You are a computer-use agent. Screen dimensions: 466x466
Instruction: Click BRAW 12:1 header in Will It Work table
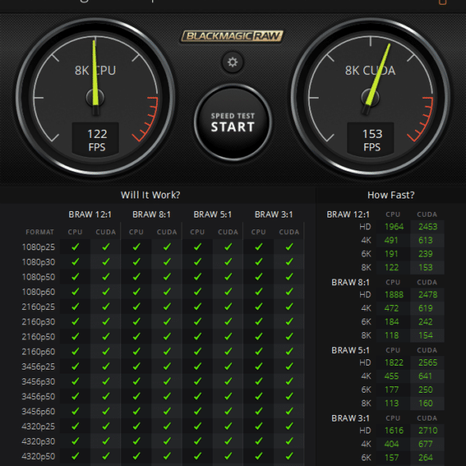coord(90,214)
